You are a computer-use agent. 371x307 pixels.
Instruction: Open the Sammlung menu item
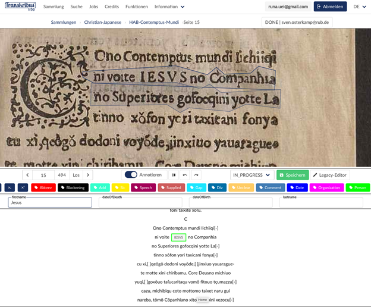(x=54, y=7)
